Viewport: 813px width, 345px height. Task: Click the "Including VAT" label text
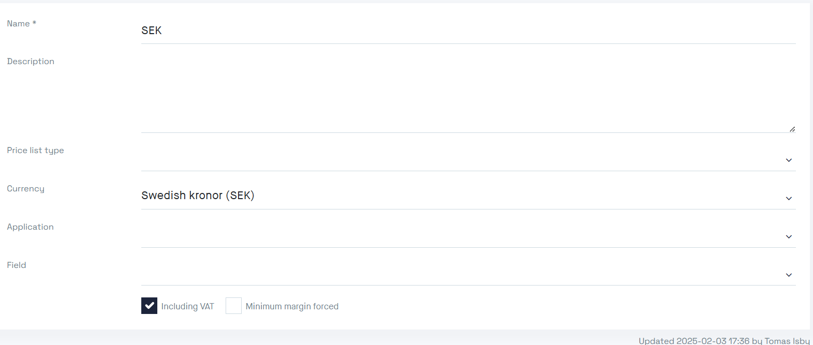coord(187,307)
